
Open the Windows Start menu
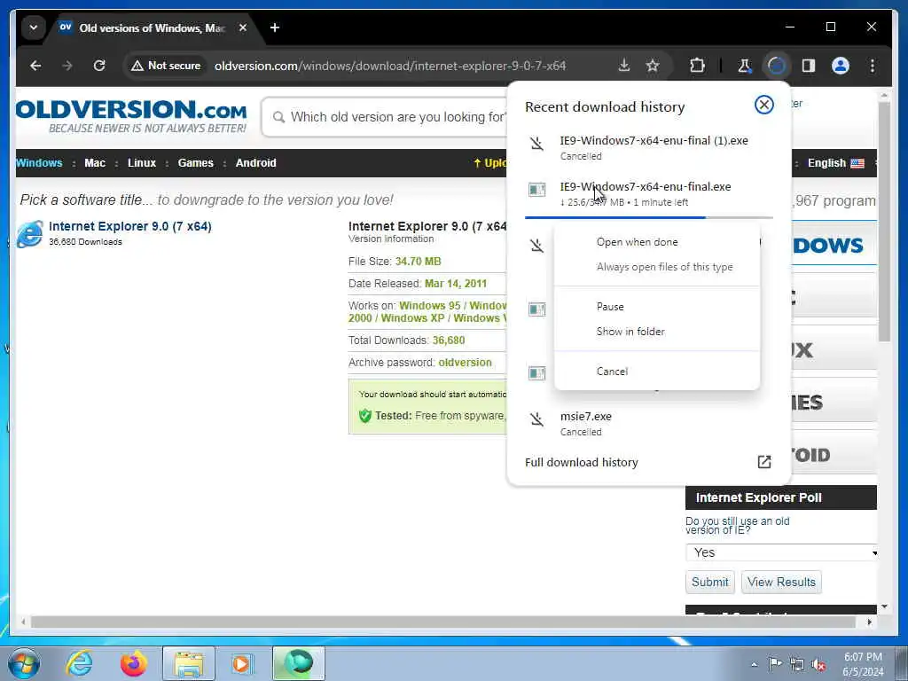coord(24,663)
